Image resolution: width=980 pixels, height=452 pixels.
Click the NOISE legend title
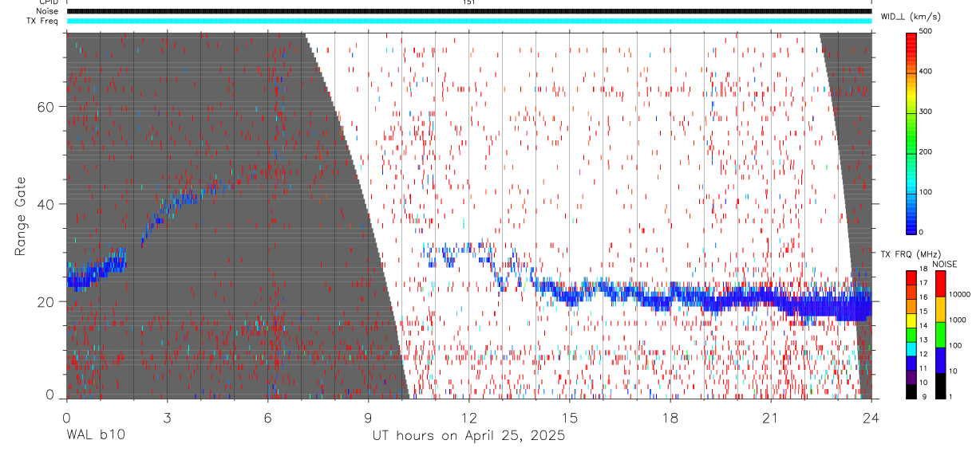(944, 263)
